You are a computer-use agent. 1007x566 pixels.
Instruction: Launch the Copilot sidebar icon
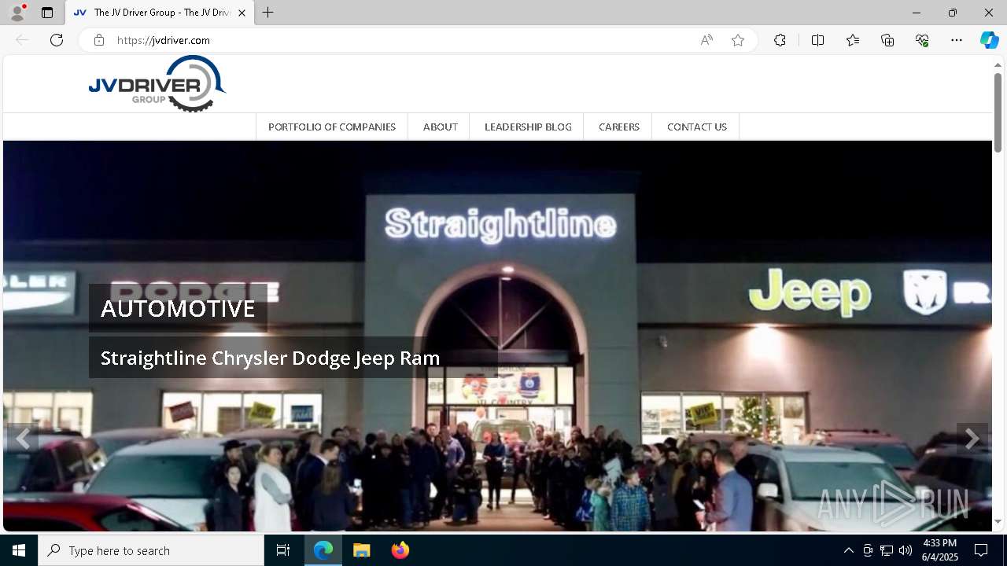(x=989, y=40)
